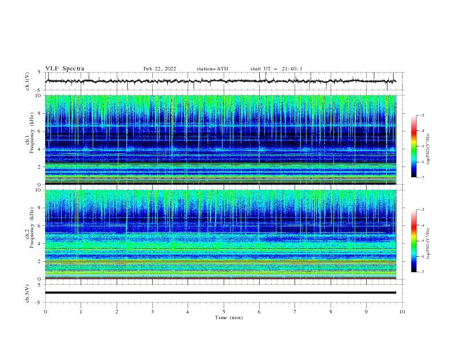Click the ch.1 spectrogram panel
The height and width of the screenshot is (350, 453).
click(x=220, y=140)
